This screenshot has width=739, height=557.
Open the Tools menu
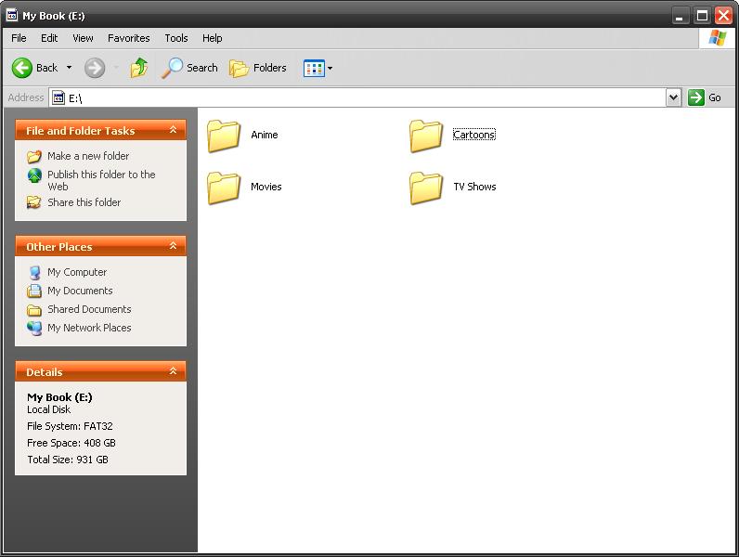[x=176, y=38]
